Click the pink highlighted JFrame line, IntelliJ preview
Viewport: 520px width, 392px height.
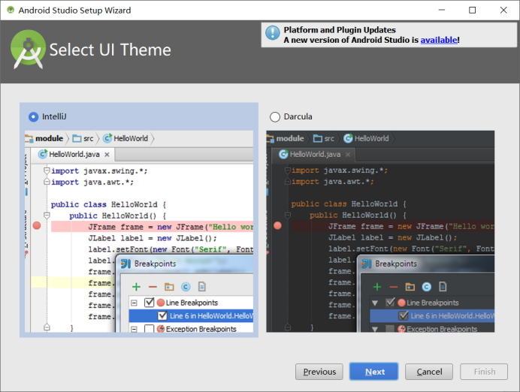pos(152,227)
